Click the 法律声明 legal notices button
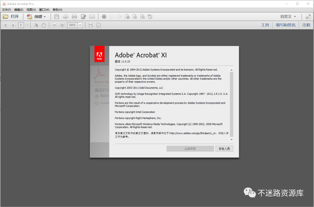 pyautogui.click(x=190, y=149)
